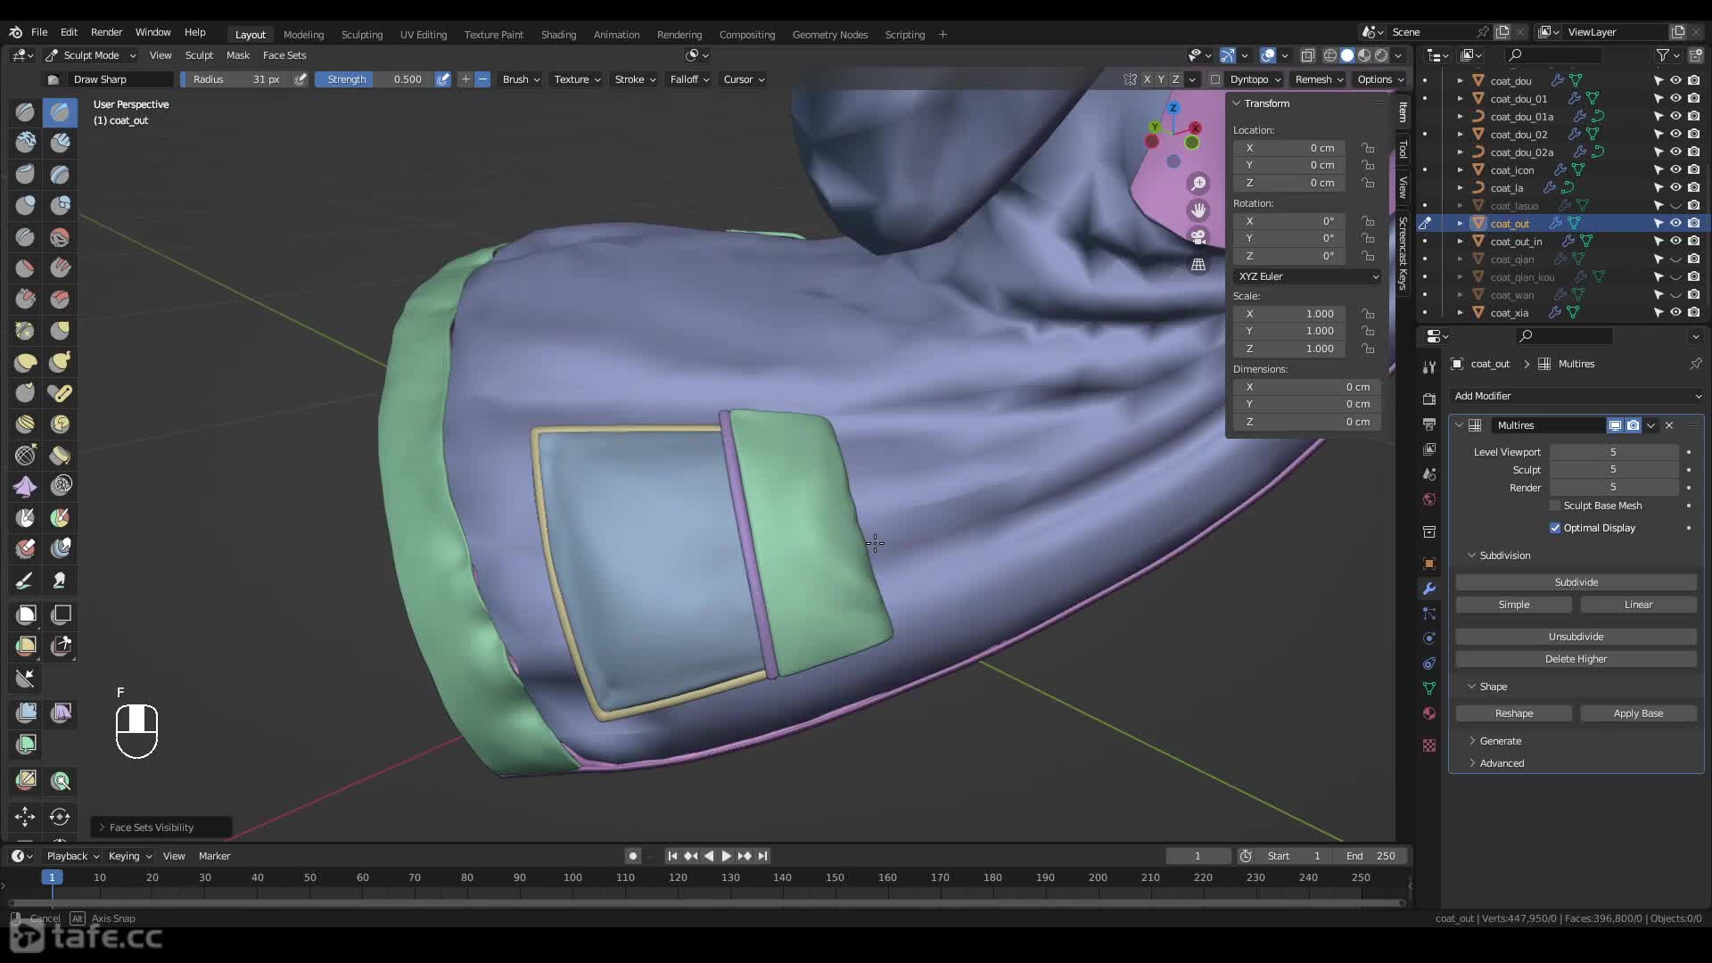The width and height of the screenshot is (1712, 963).
Task: Open the Stroke settings dropdown
Action: (635, 79)
